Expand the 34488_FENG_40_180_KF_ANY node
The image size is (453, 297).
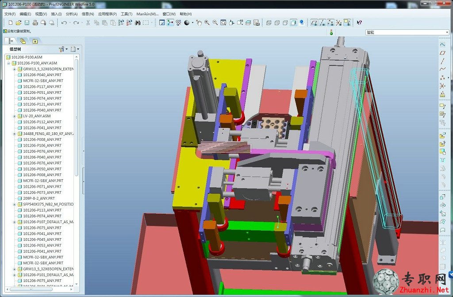click(x=15, y=134)
